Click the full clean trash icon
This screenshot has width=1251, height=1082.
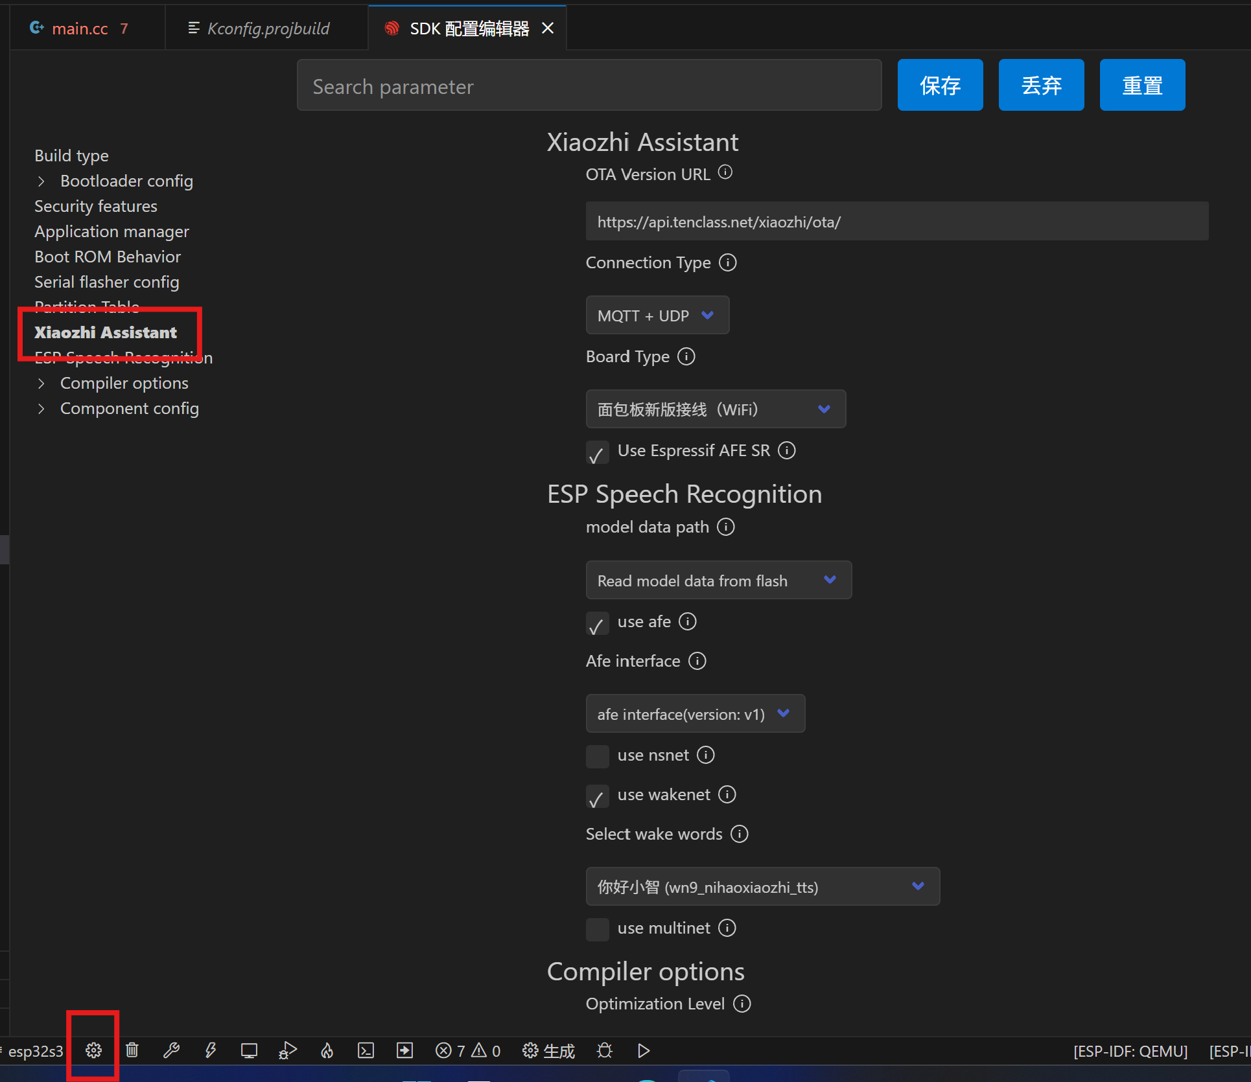132,1050
